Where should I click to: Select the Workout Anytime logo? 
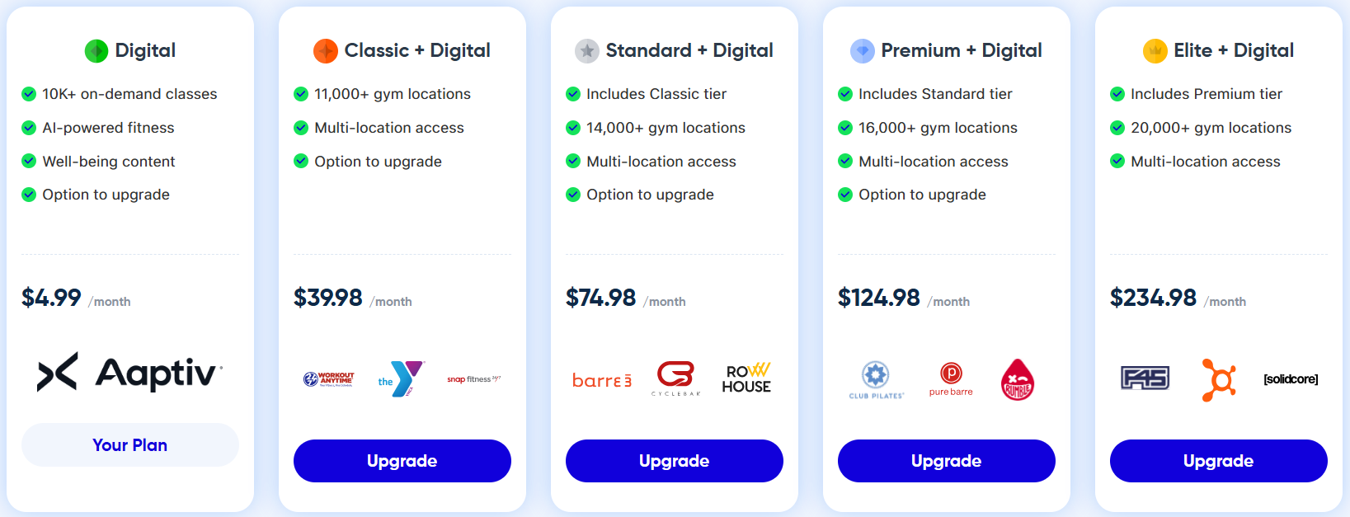(328, 379)
